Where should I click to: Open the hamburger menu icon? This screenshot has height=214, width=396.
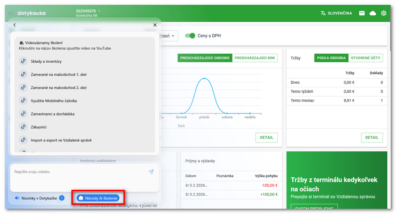tap(11, 13)
